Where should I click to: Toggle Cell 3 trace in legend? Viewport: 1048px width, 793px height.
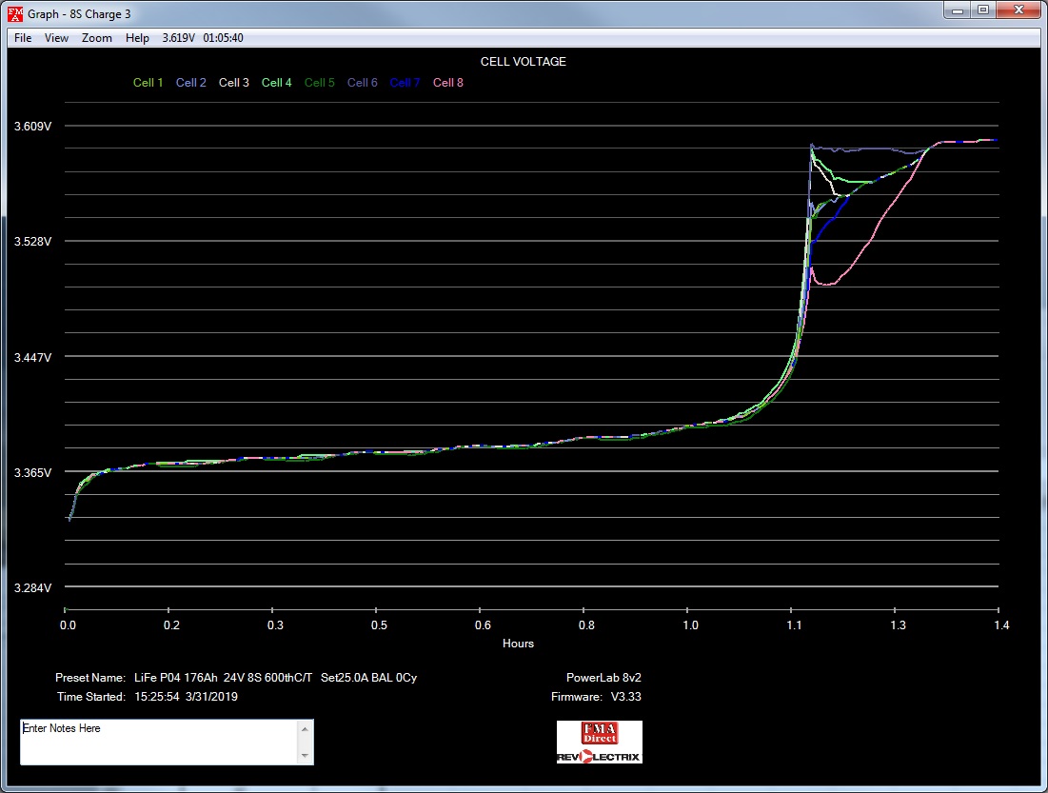[234, 83]
